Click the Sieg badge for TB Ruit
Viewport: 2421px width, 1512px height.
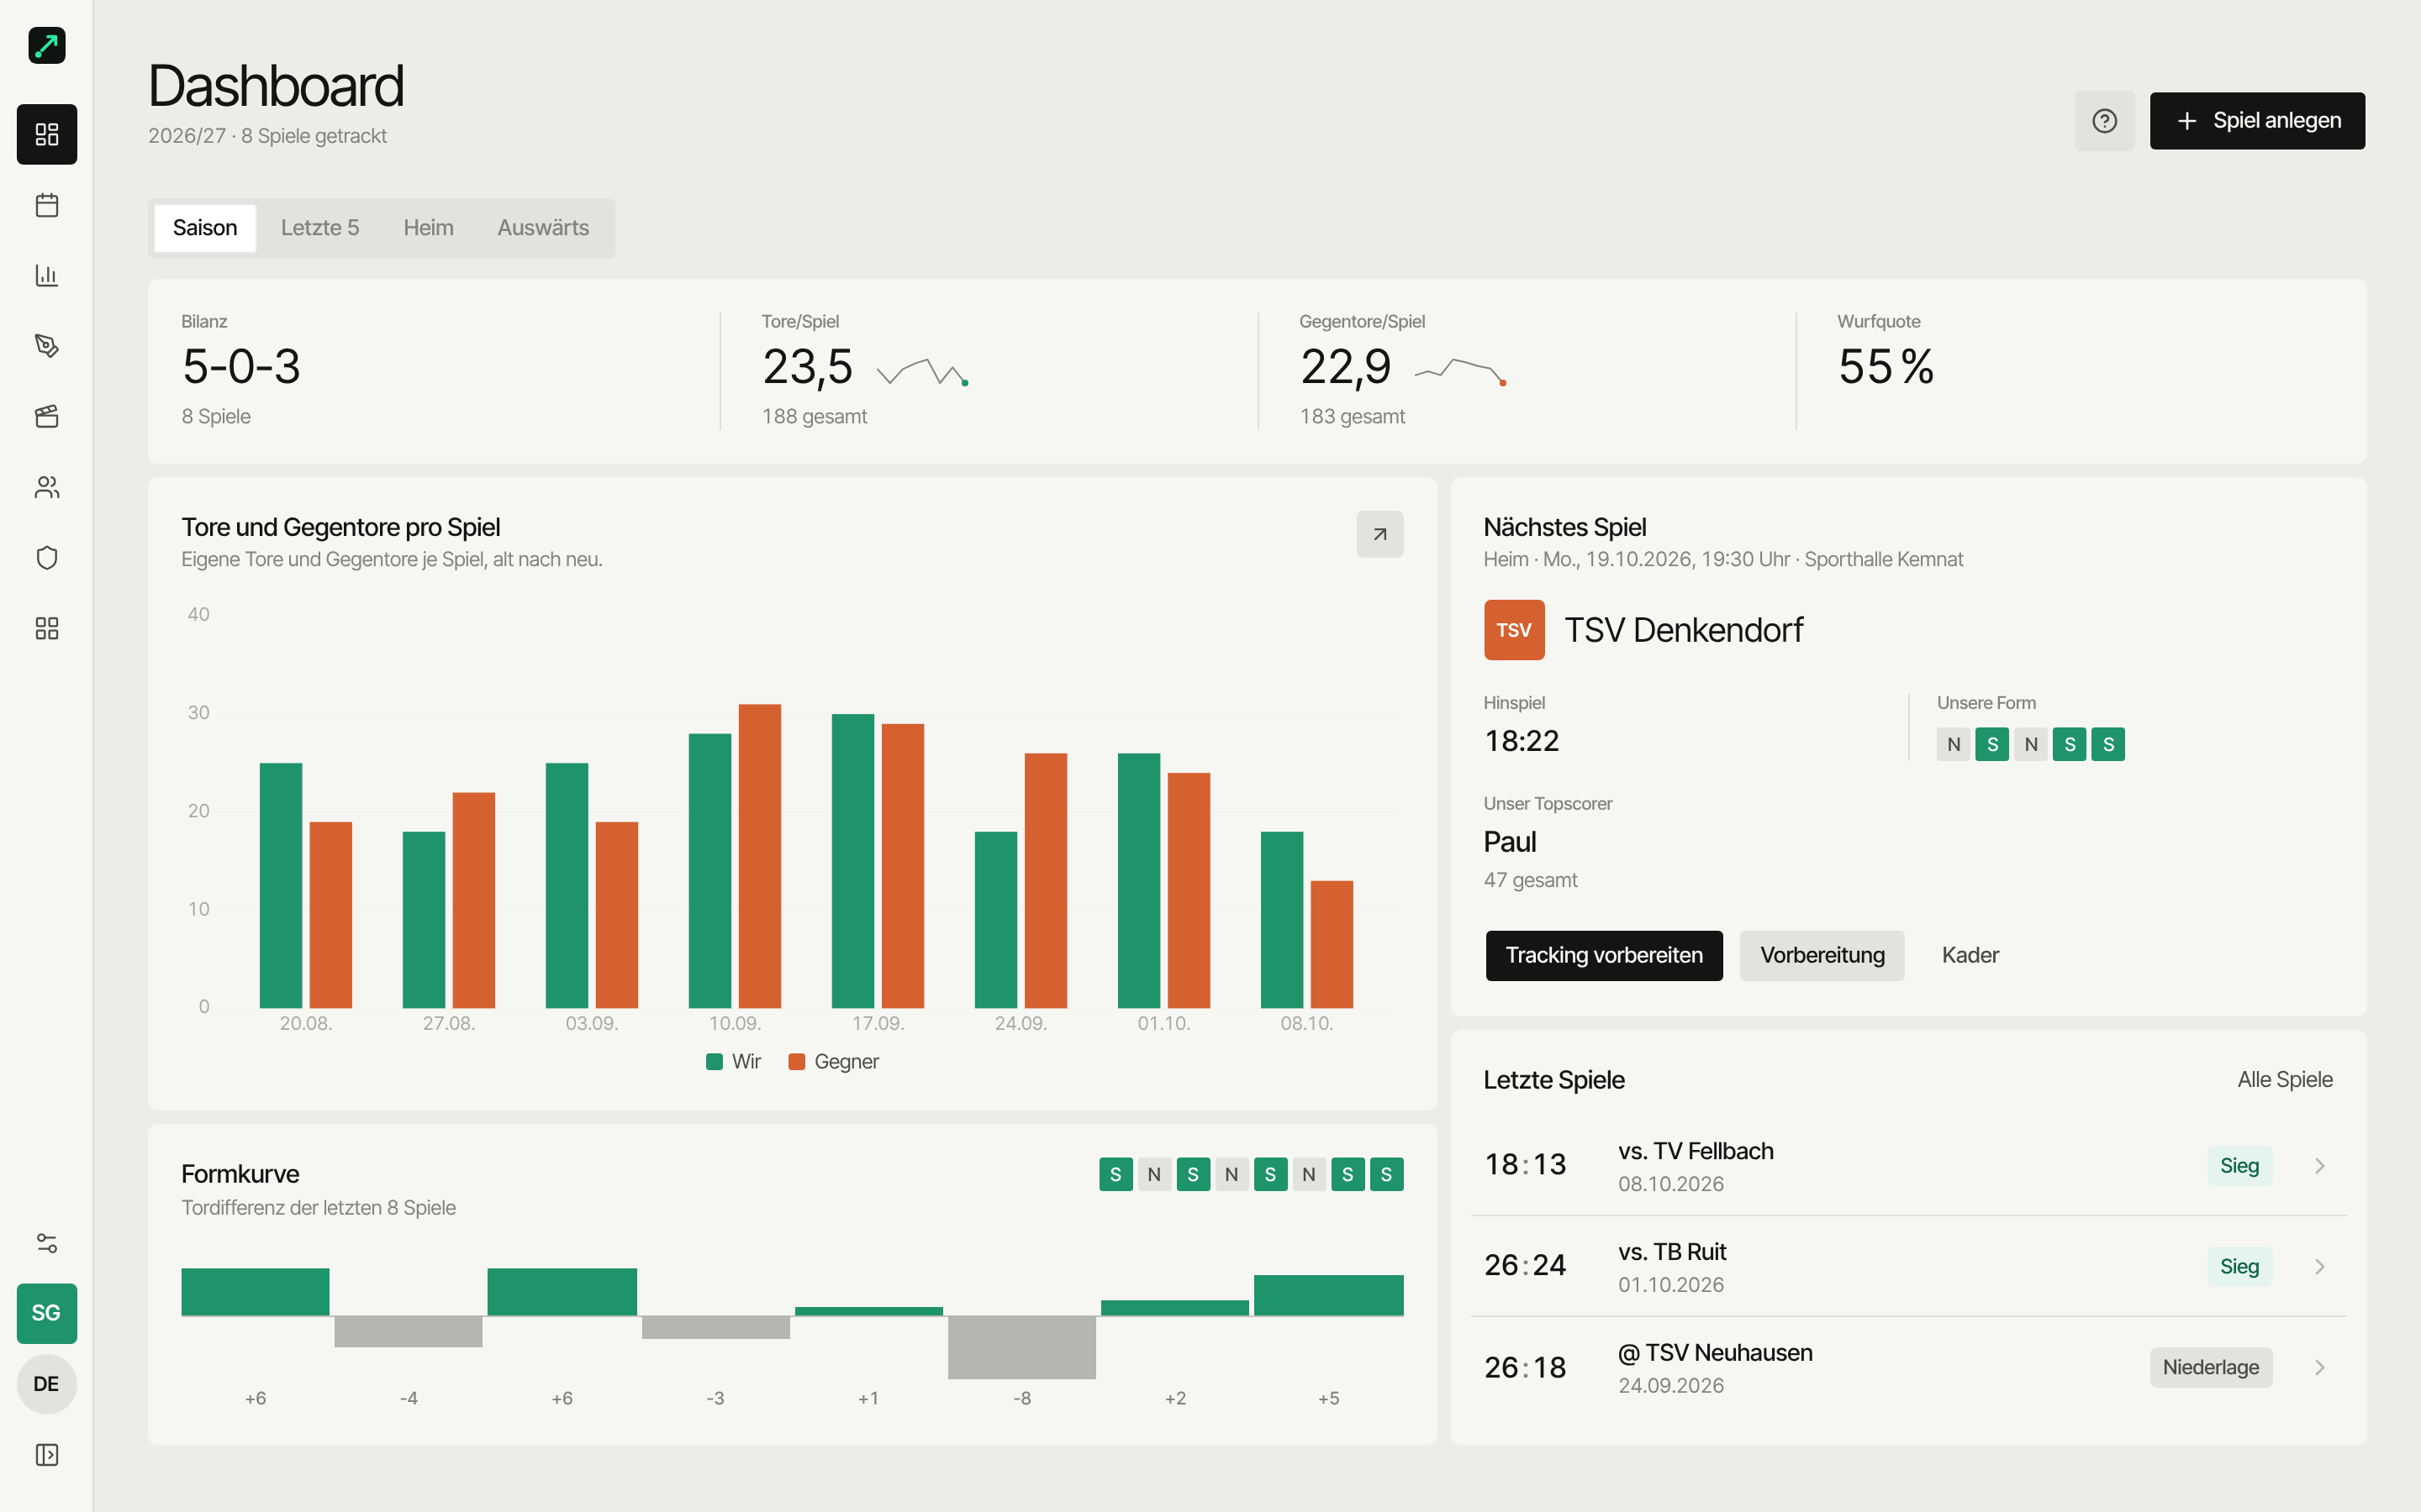click(2239, 1267)
